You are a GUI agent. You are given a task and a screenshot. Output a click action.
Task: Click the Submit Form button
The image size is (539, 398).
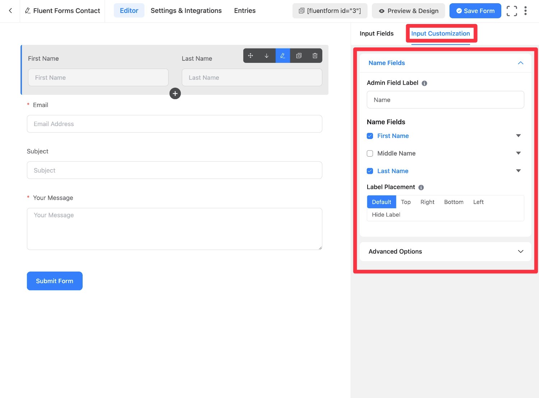55,281
